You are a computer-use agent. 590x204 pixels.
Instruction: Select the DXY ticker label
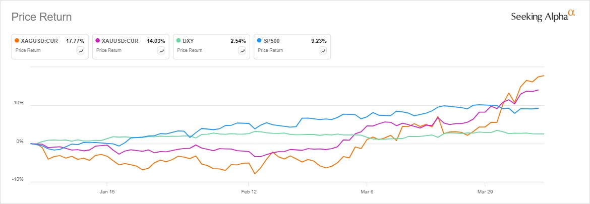click(189, 40)
